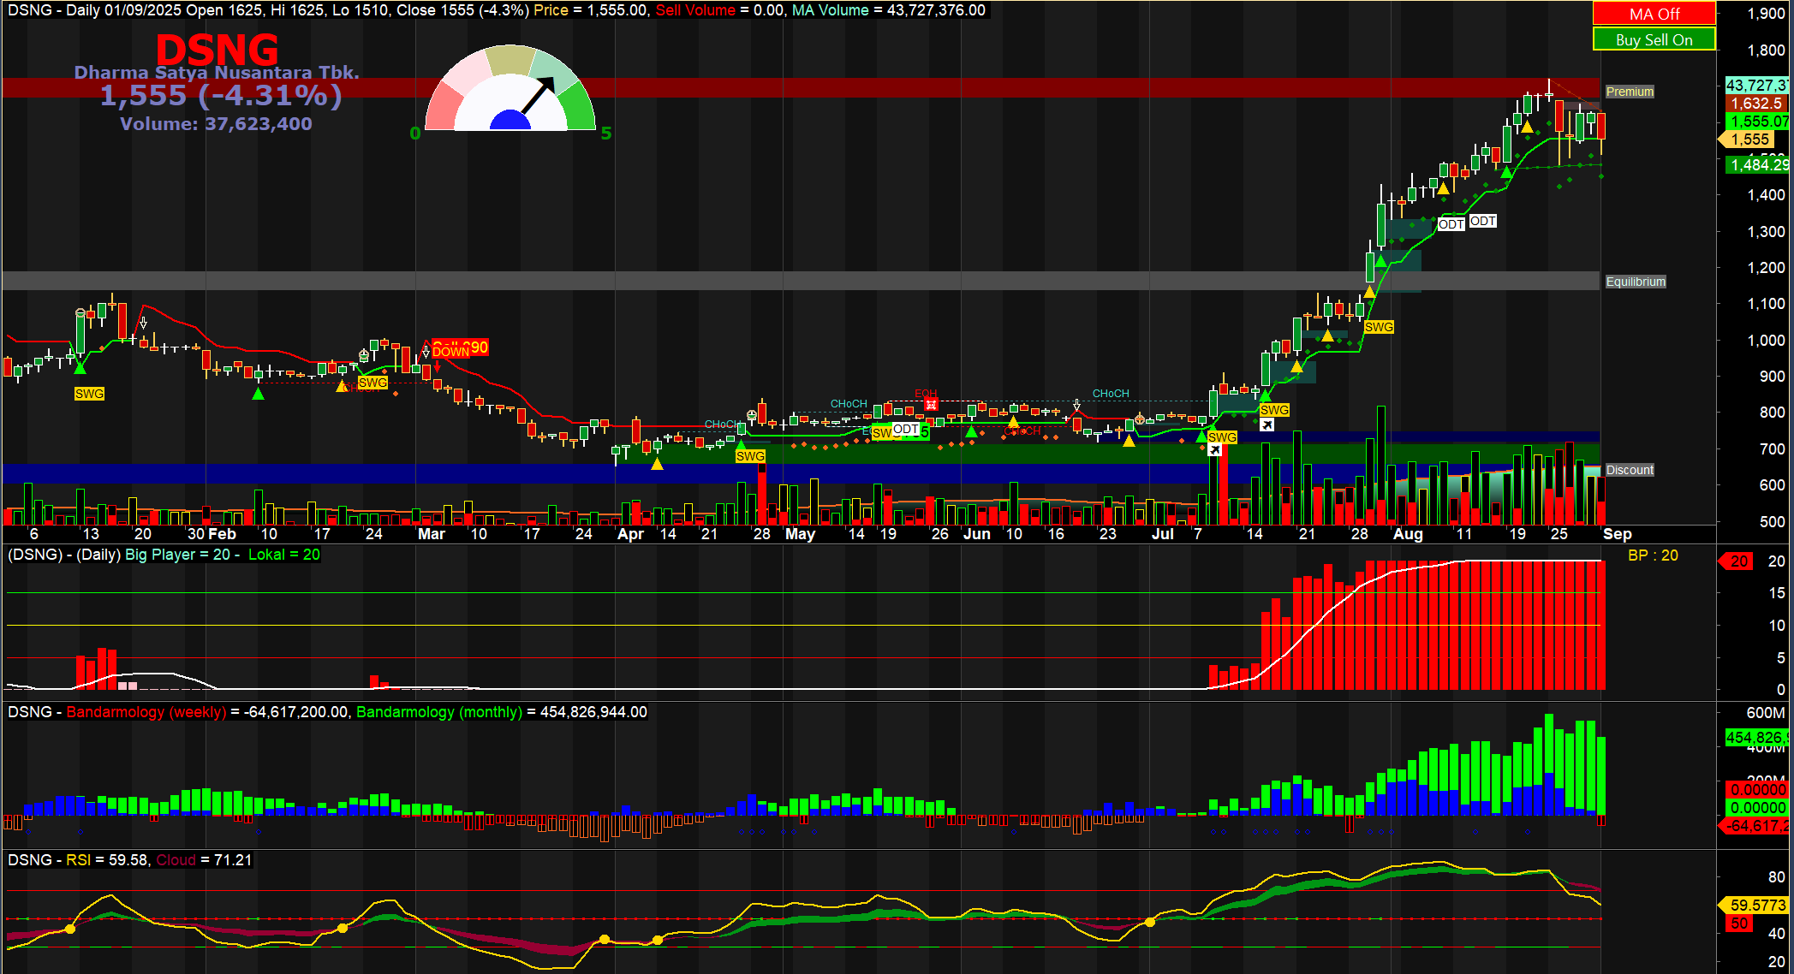The image size is (1794, 974).
Task: Click the Jul label on date axis
Action: coord(1163,534)
